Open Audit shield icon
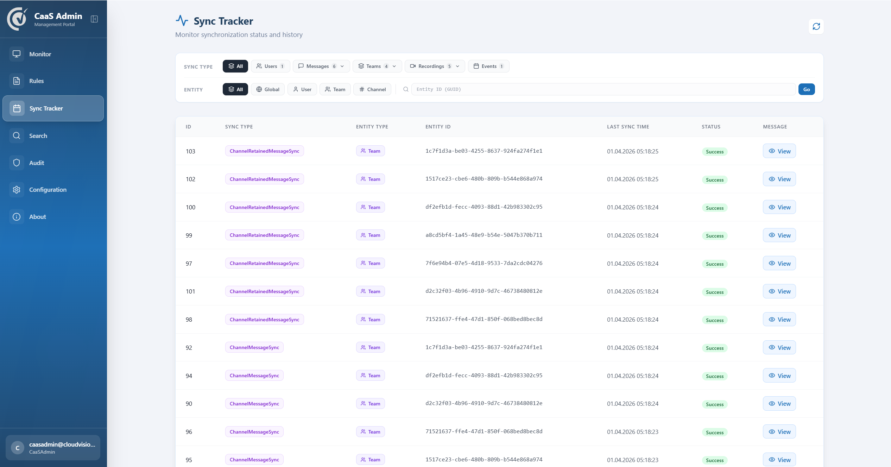 click(x=17, y=163)
